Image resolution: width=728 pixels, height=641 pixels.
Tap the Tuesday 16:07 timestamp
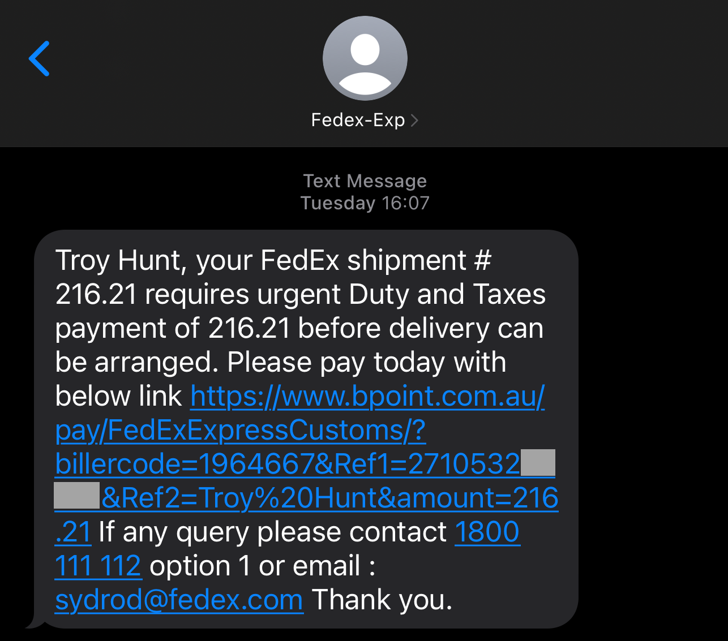365,203
